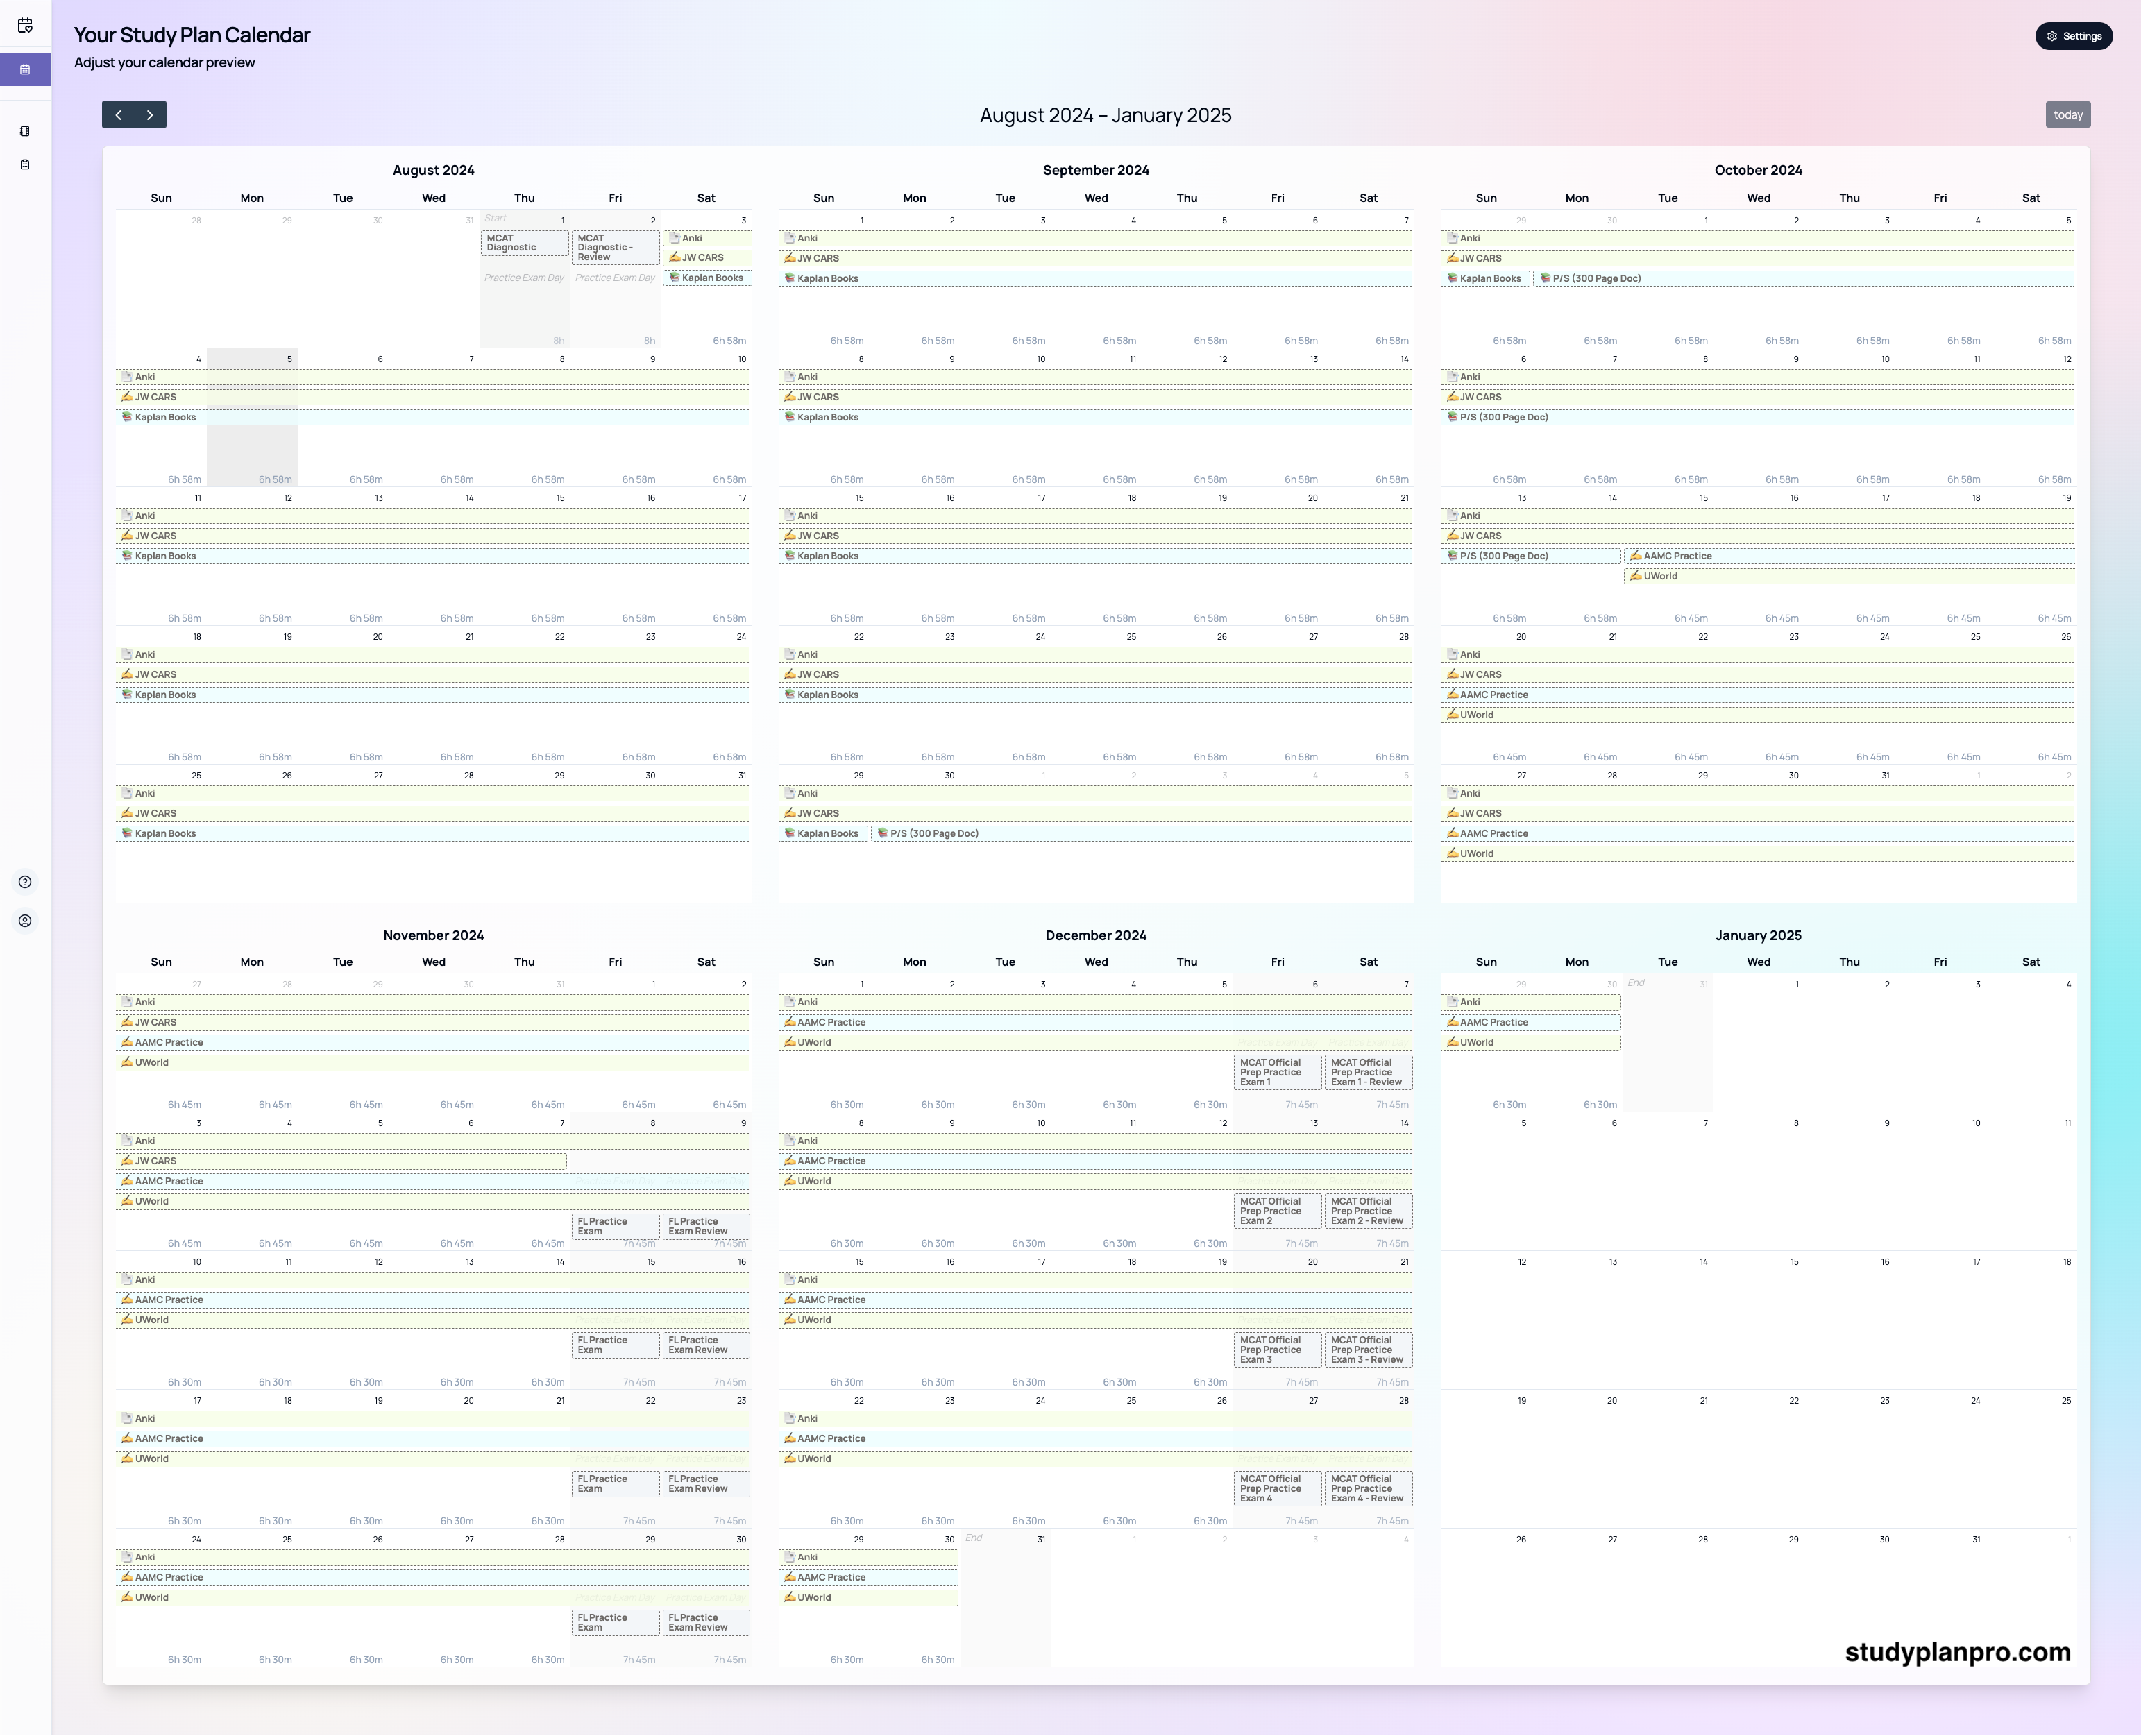Jump to today with the today button
This screenshot has height=1736, width=2141.
[2067, 115]
